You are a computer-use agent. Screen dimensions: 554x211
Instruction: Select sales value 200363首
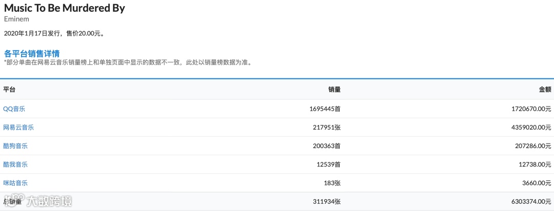[x=327, y=146]
